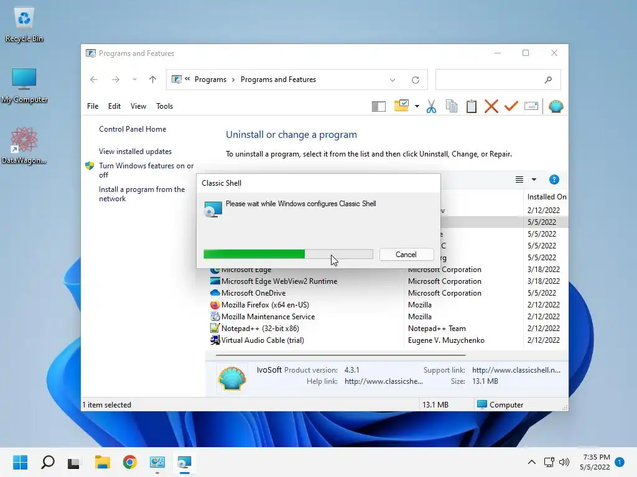Go up one folder level
This screenshot has height=477, width=637.
pyautogui.click(x=153, y=79)
